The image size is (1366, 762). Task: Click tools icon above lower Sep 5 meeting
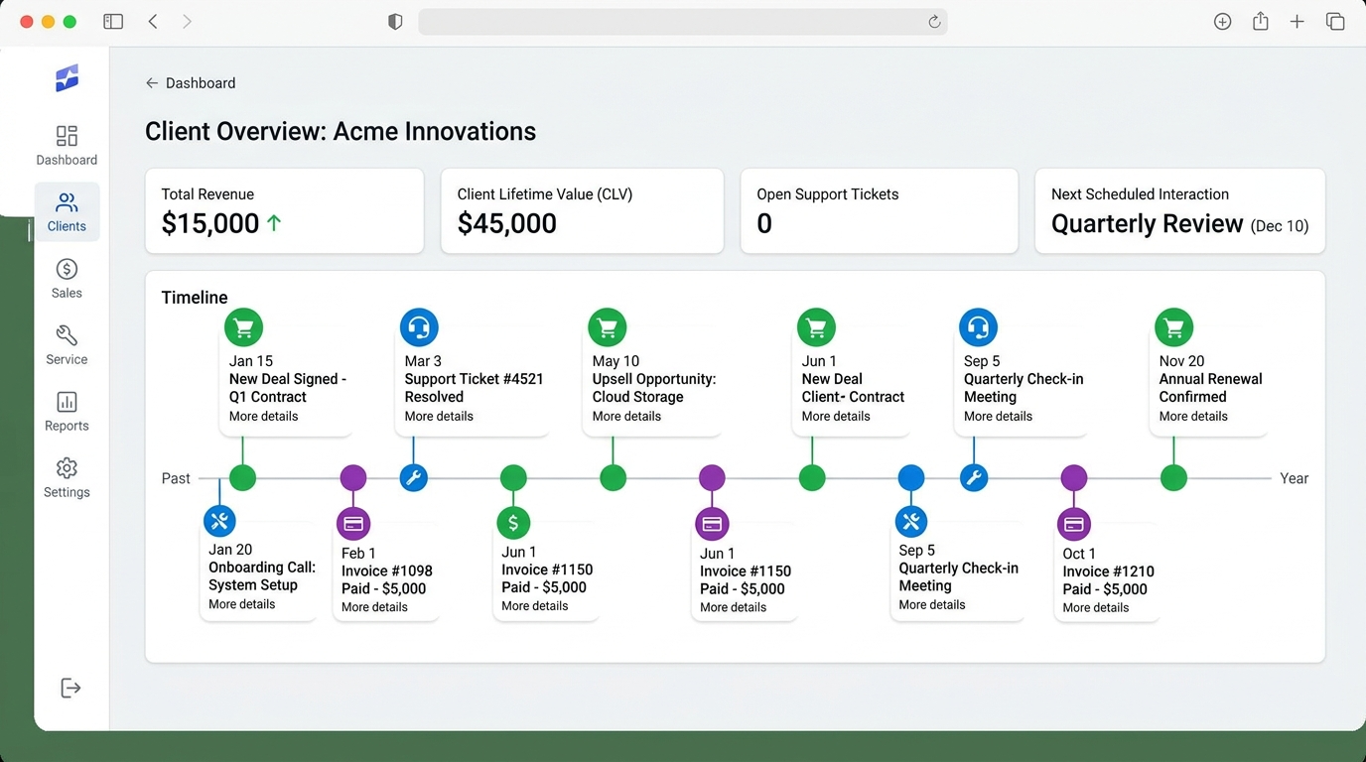[910, 521]
